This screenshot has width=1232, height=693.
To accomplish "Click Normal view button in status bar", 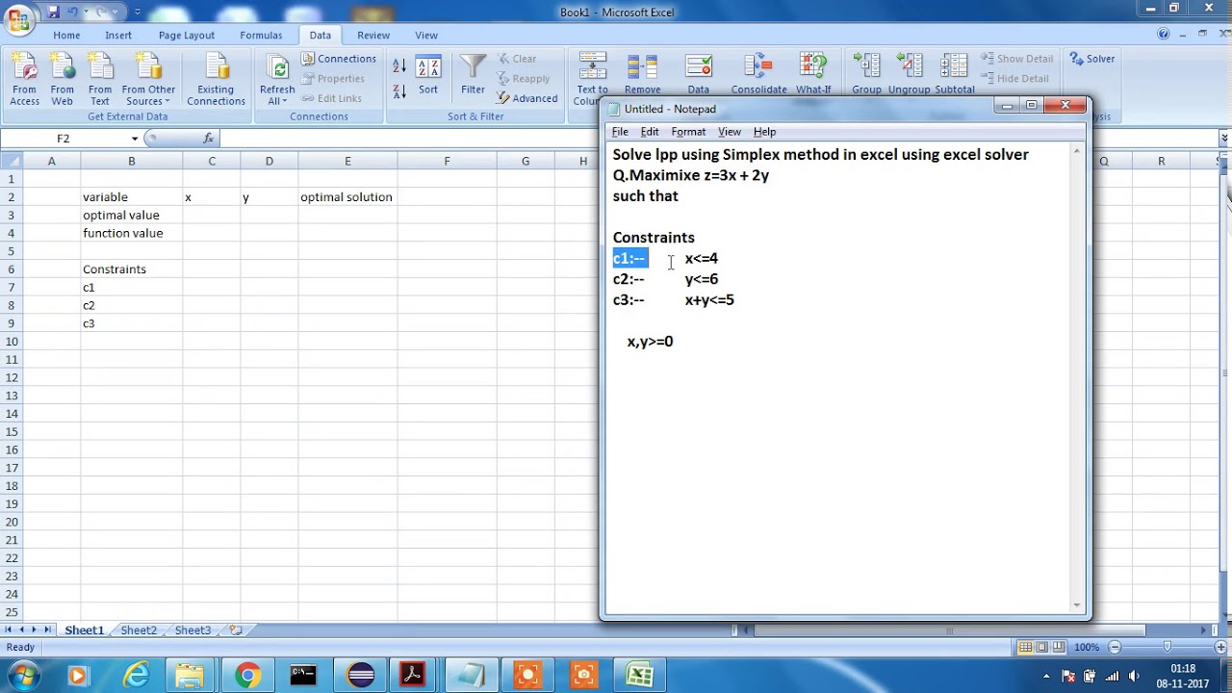I will [x=1026, y=647].
